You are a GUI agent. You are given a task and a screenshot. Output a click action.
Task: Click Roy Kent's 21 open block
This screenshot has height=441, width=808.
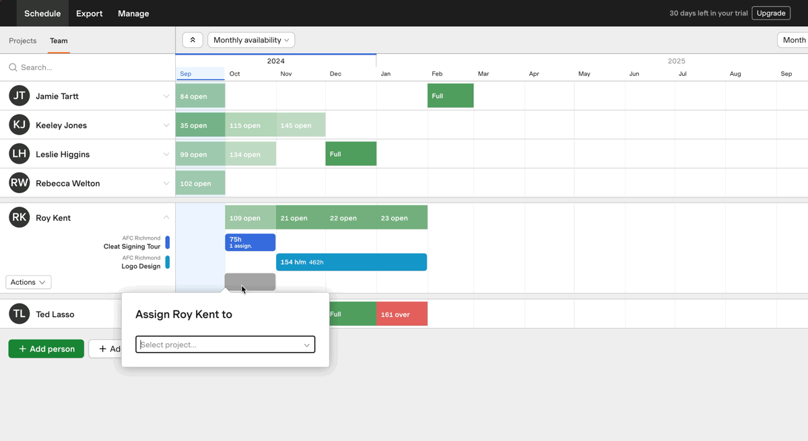(x=301, y=217)
